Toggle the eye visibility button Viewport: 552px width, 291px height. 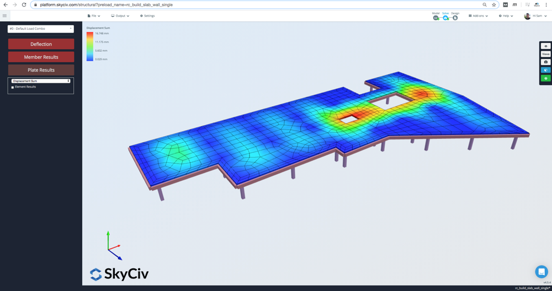545,46
